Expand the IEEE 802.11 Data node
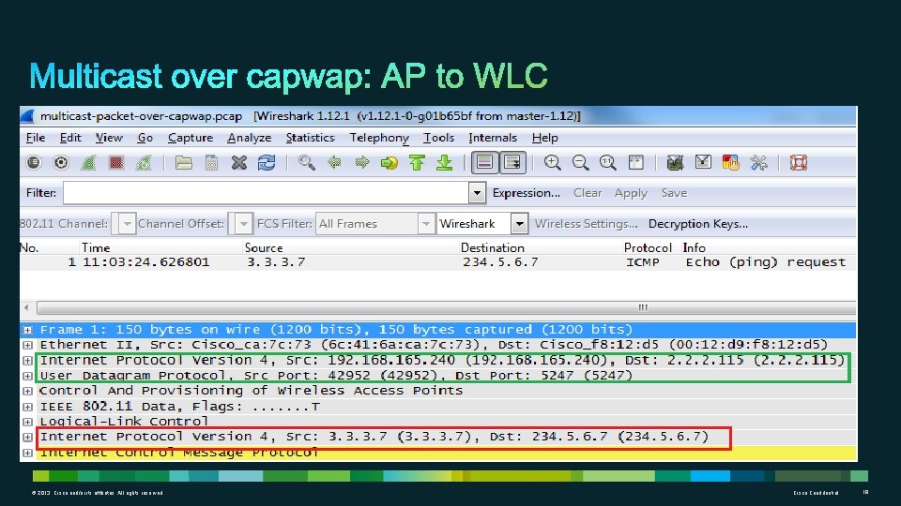 (27, 407)
